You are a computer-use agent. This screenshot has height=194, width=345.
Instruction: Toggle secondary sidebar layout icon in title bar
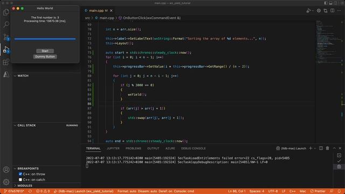(x=335, y=3)
